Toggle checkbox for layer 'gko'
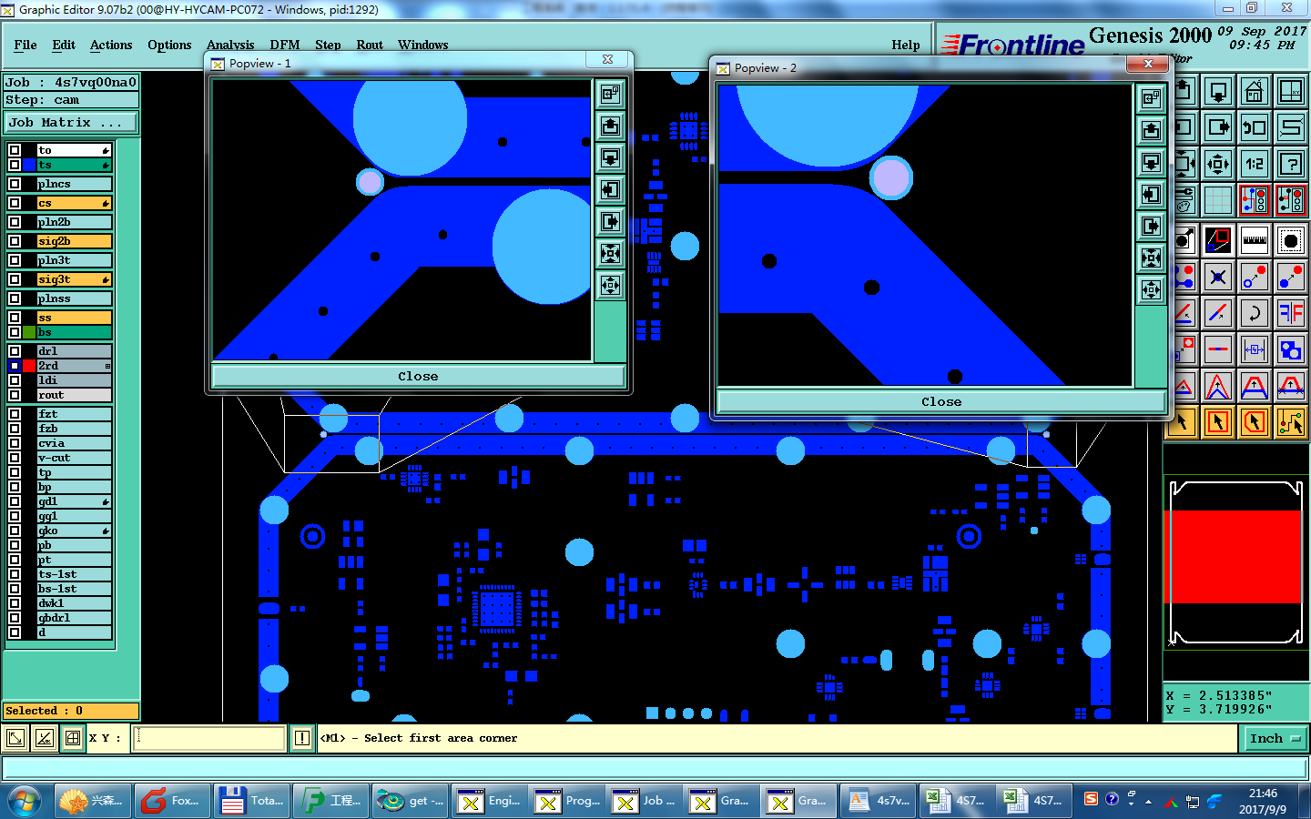The height and width of the screenshot is (819, 1311). point(15,531)
